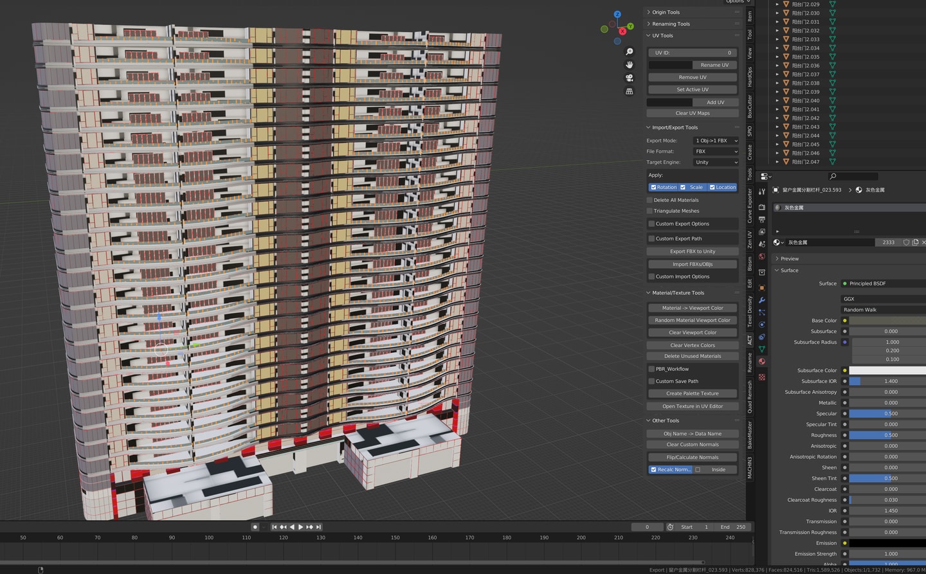926x574 pixels.
Task: Duplicate material with the new copy icon
Action: click(915, 242)
